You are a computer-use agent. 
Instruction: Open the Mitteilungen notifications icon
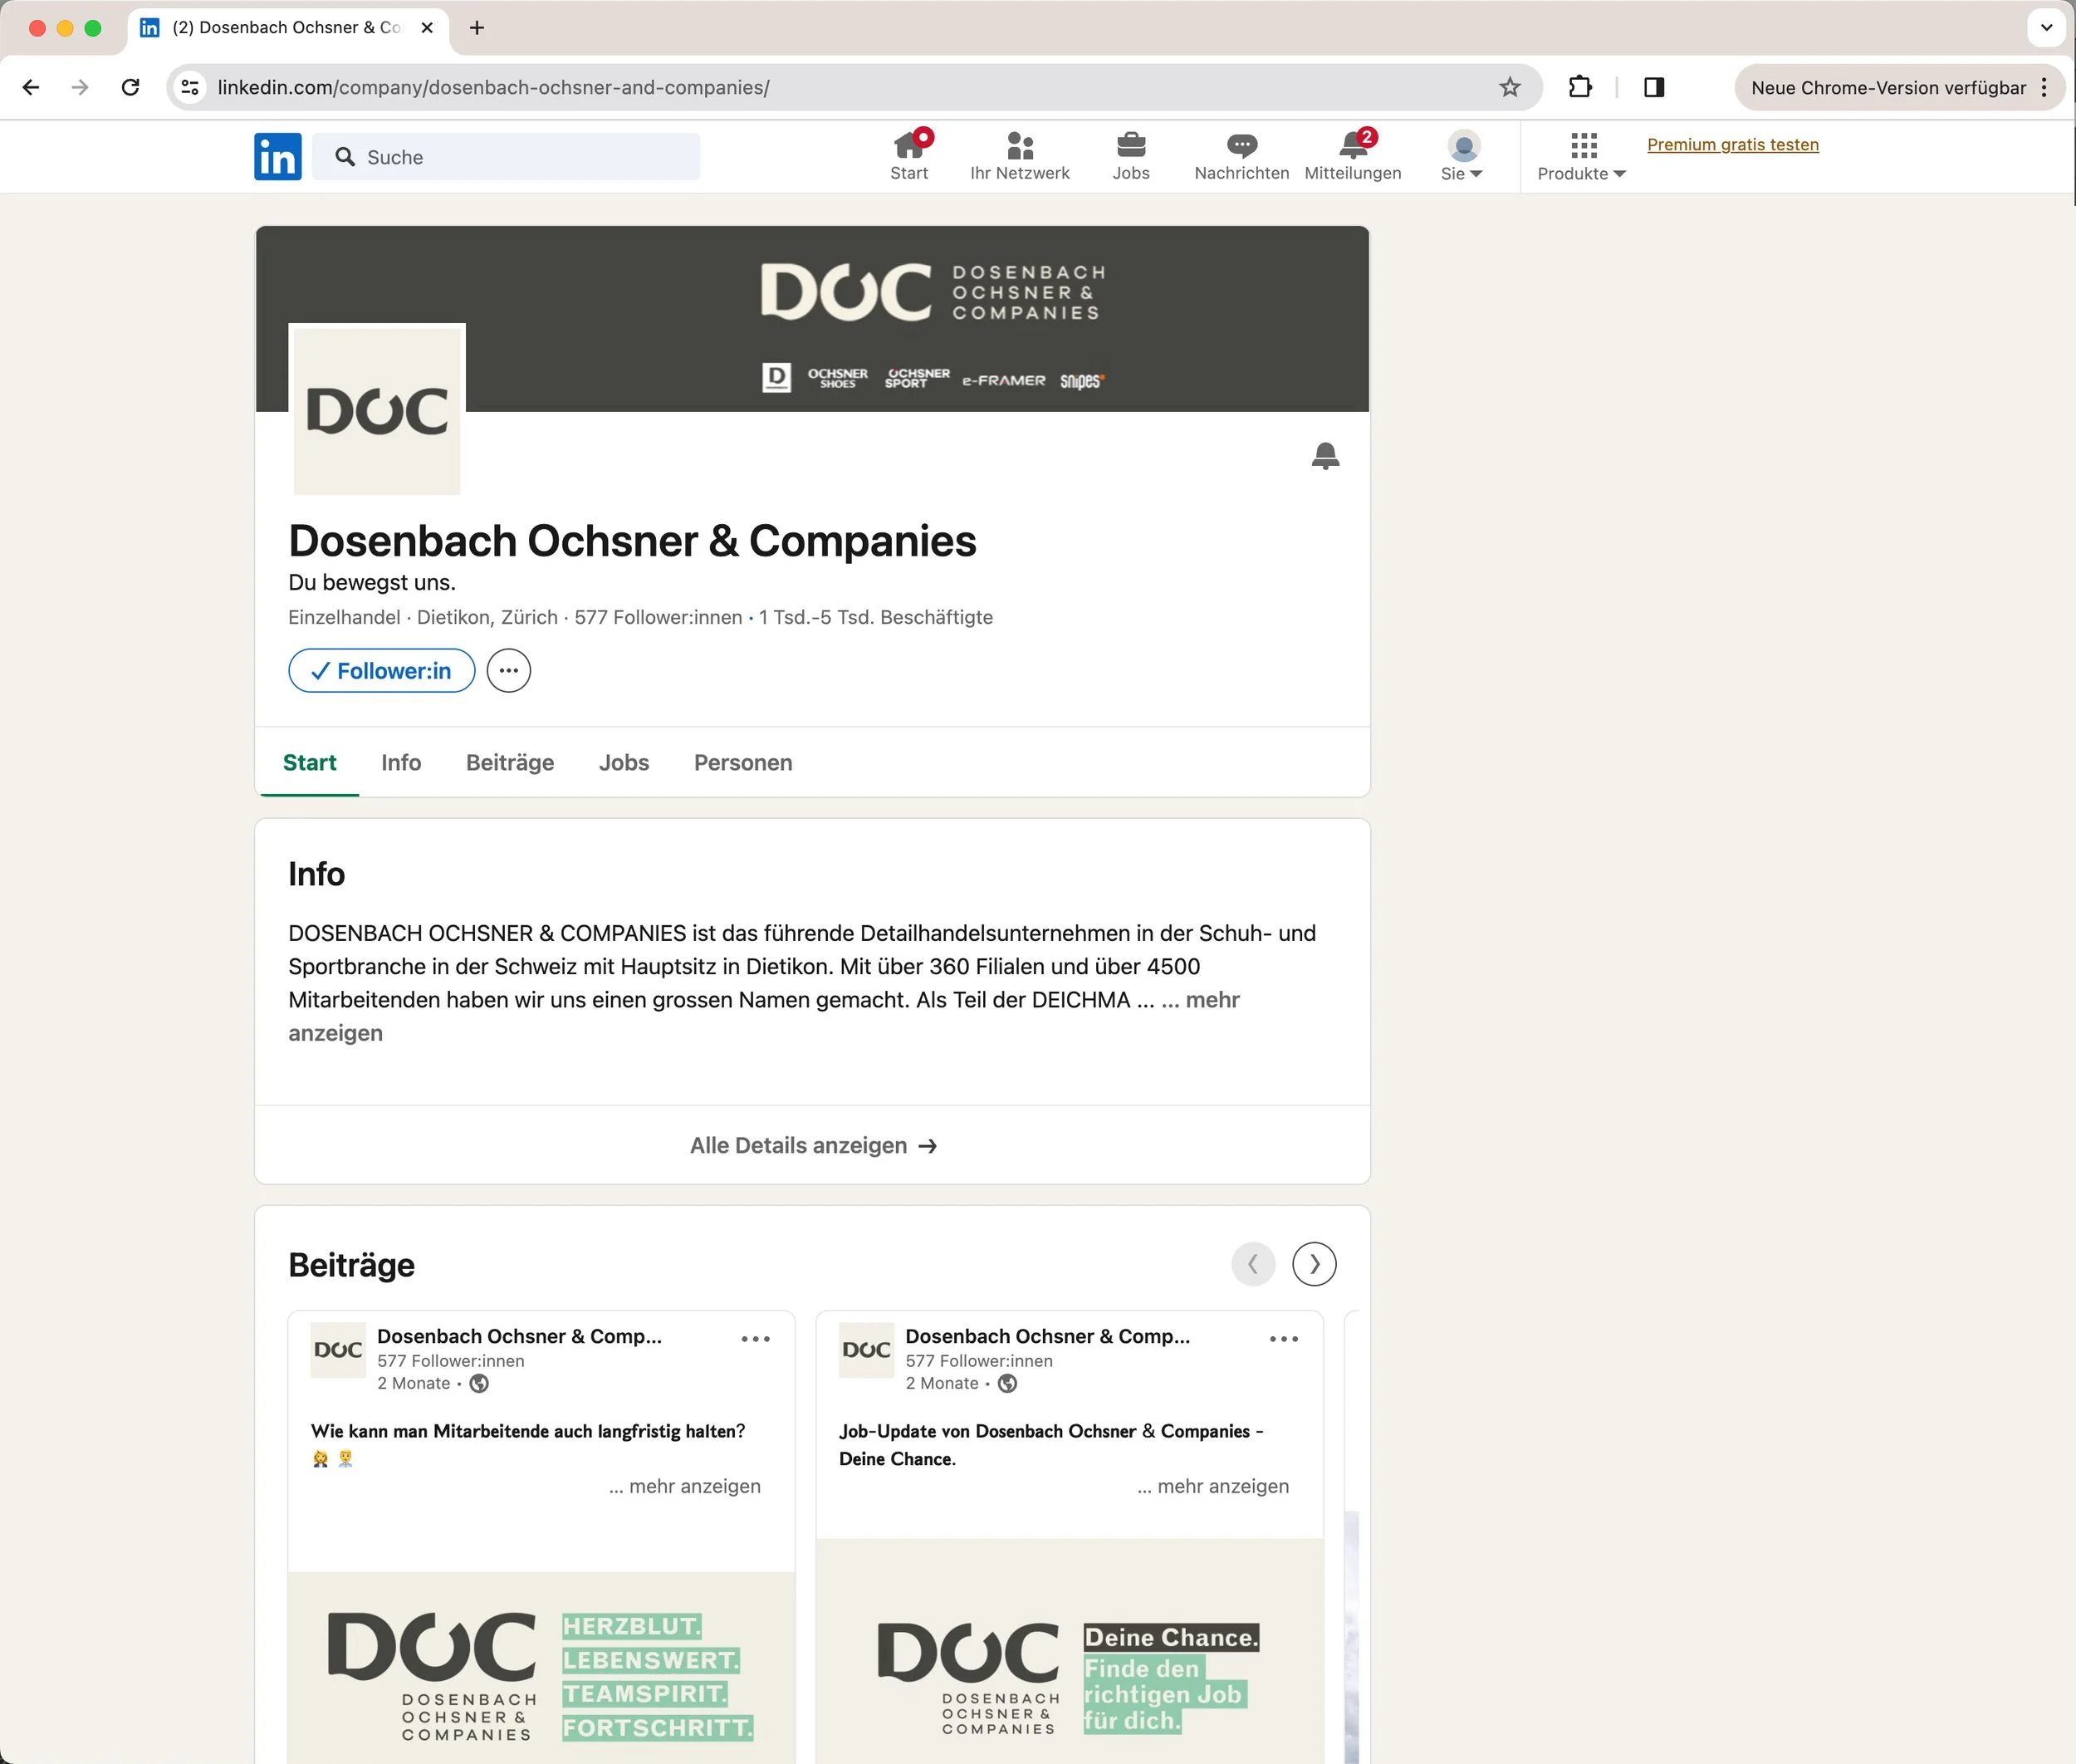(x=1352, y=146)
